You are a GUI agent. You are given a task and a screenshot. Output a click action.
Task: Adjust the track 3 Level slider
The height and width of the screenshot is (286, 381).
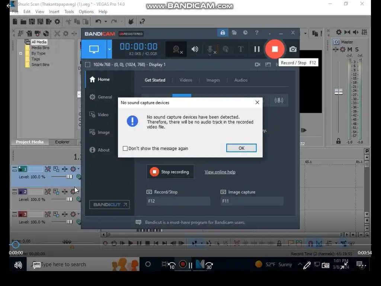point(69,222)
